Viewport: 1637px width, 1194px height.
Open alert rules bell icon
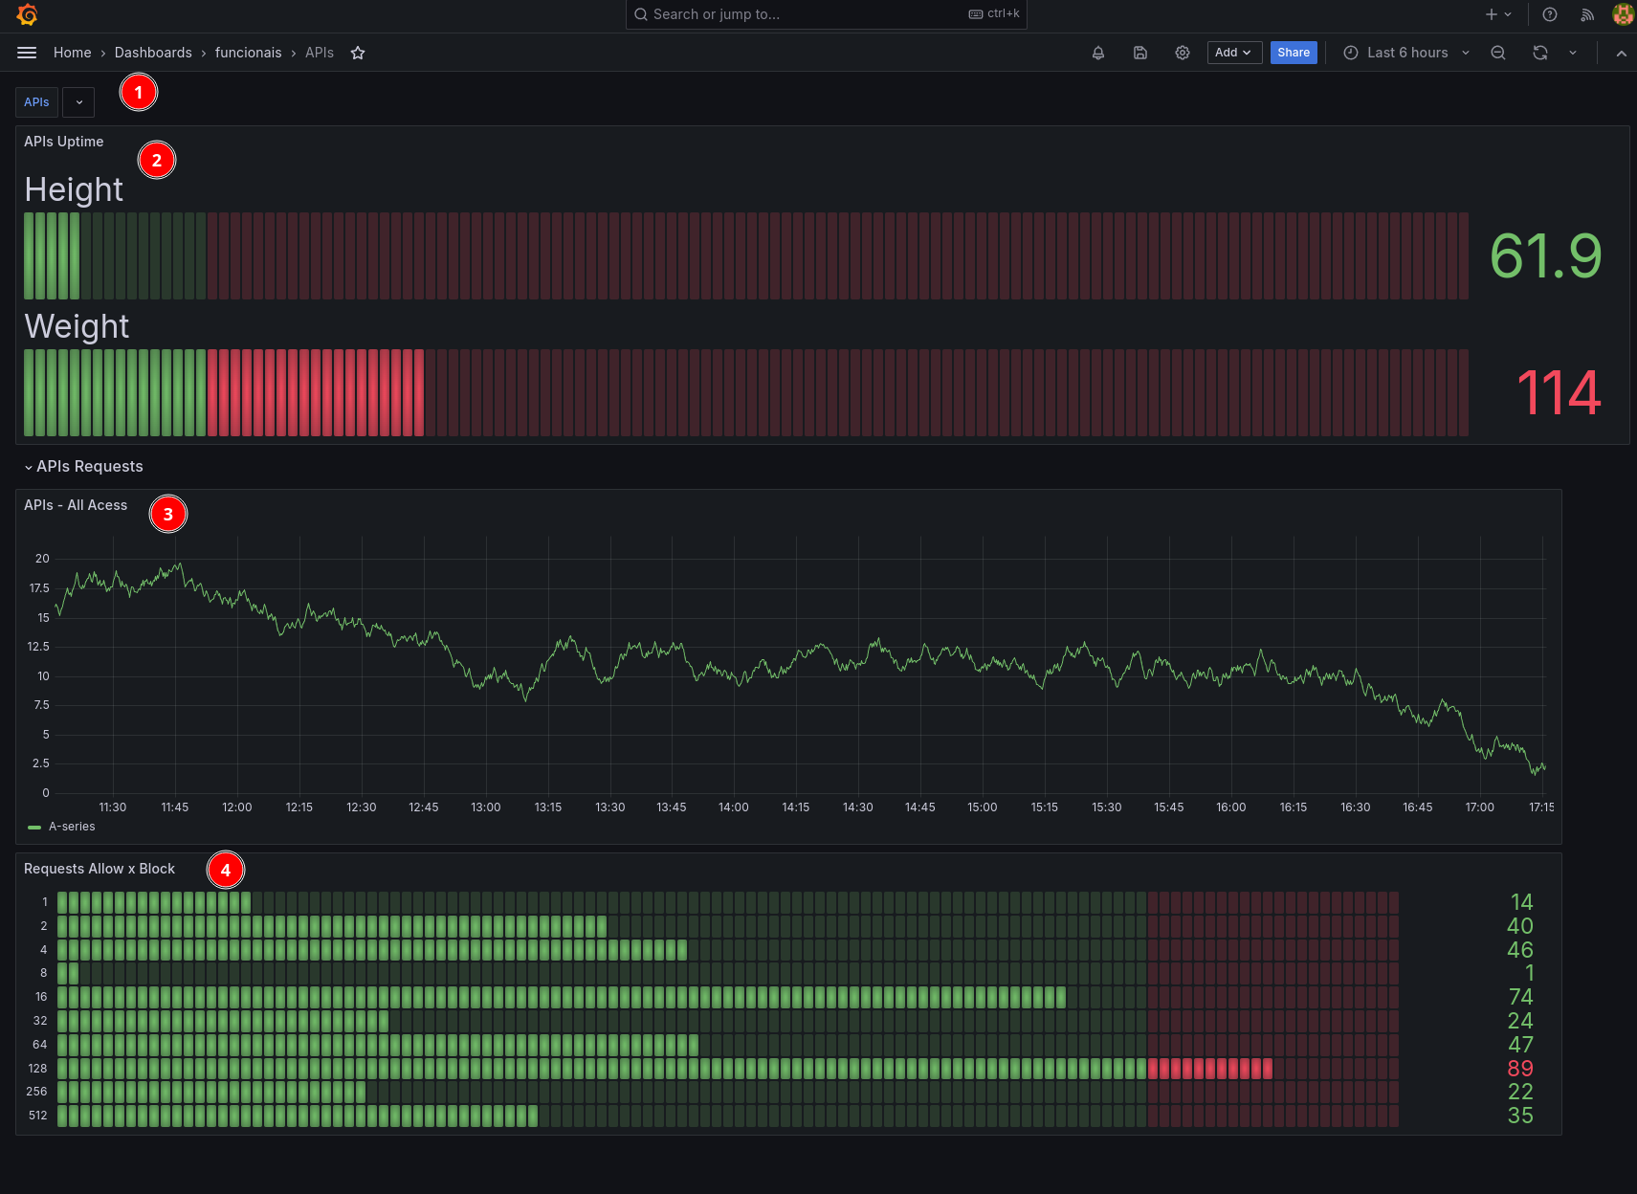pyautogui.click(x=1098, y=53)
